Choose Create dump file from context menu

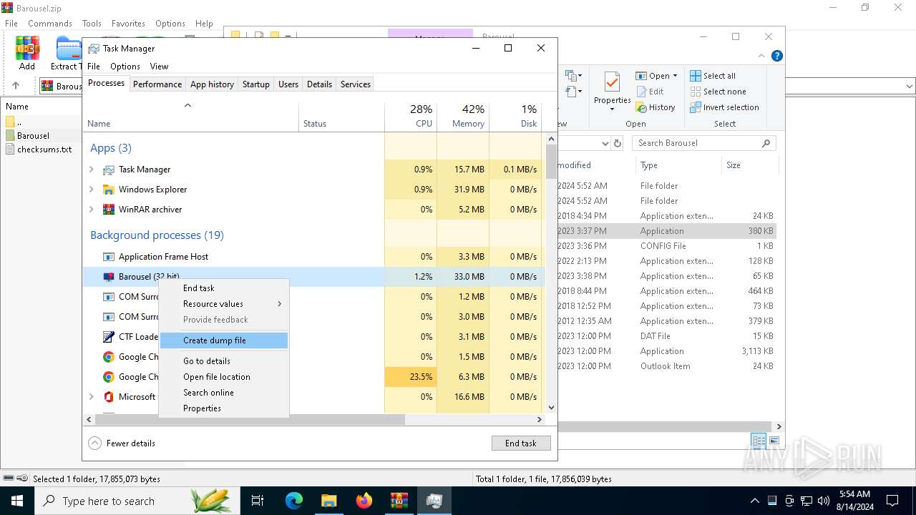[224, 340]
